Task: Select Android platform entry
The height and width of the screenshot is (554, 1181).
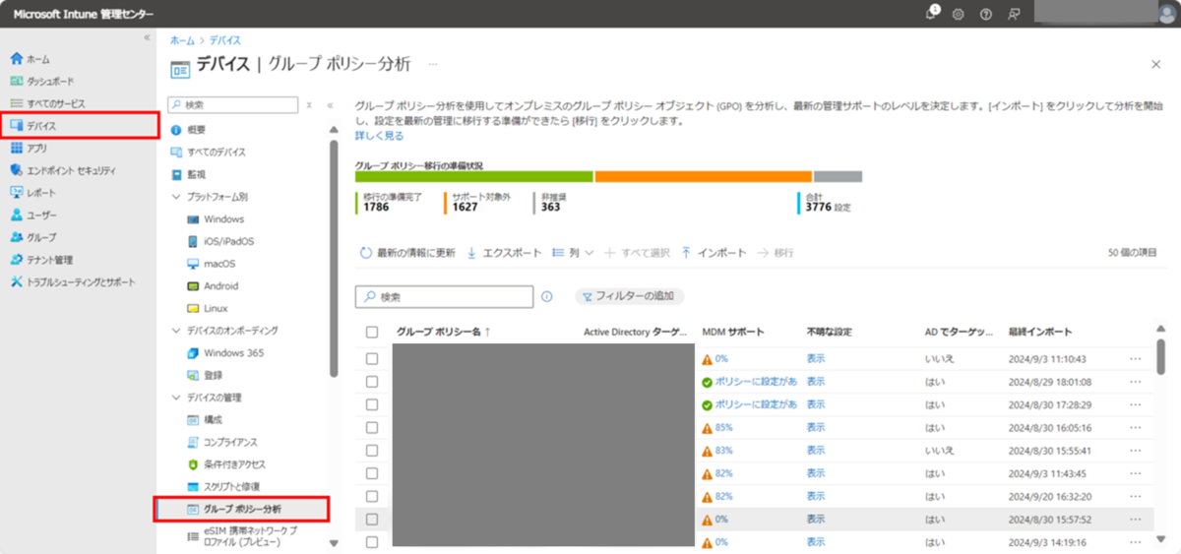Action: pos(221,286)
